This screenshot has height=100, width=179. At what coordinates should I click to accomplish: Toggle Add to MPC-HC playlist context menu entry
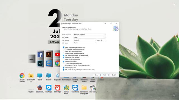[63, 70]
